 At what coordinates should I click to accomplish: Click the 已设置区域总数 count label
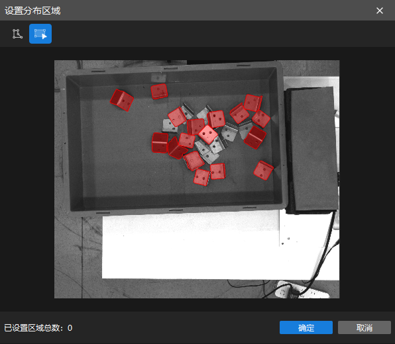tap(38, 328)
